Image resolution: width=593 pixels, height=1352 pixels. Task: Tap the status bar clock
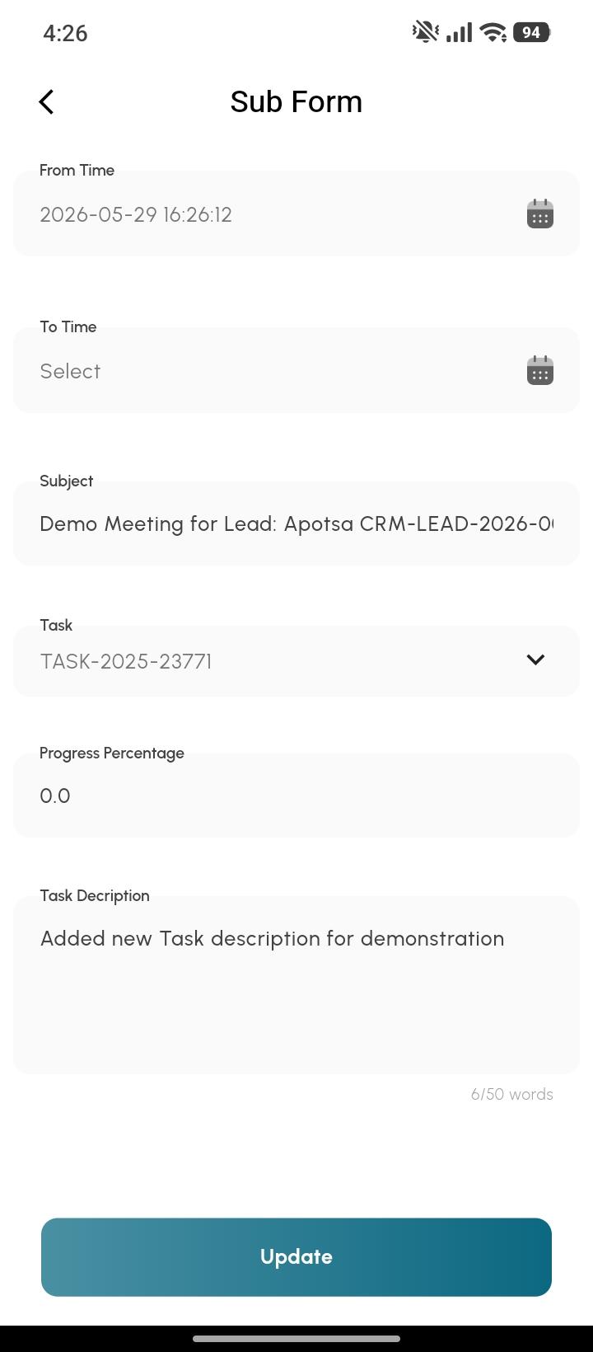pos(65,33)
